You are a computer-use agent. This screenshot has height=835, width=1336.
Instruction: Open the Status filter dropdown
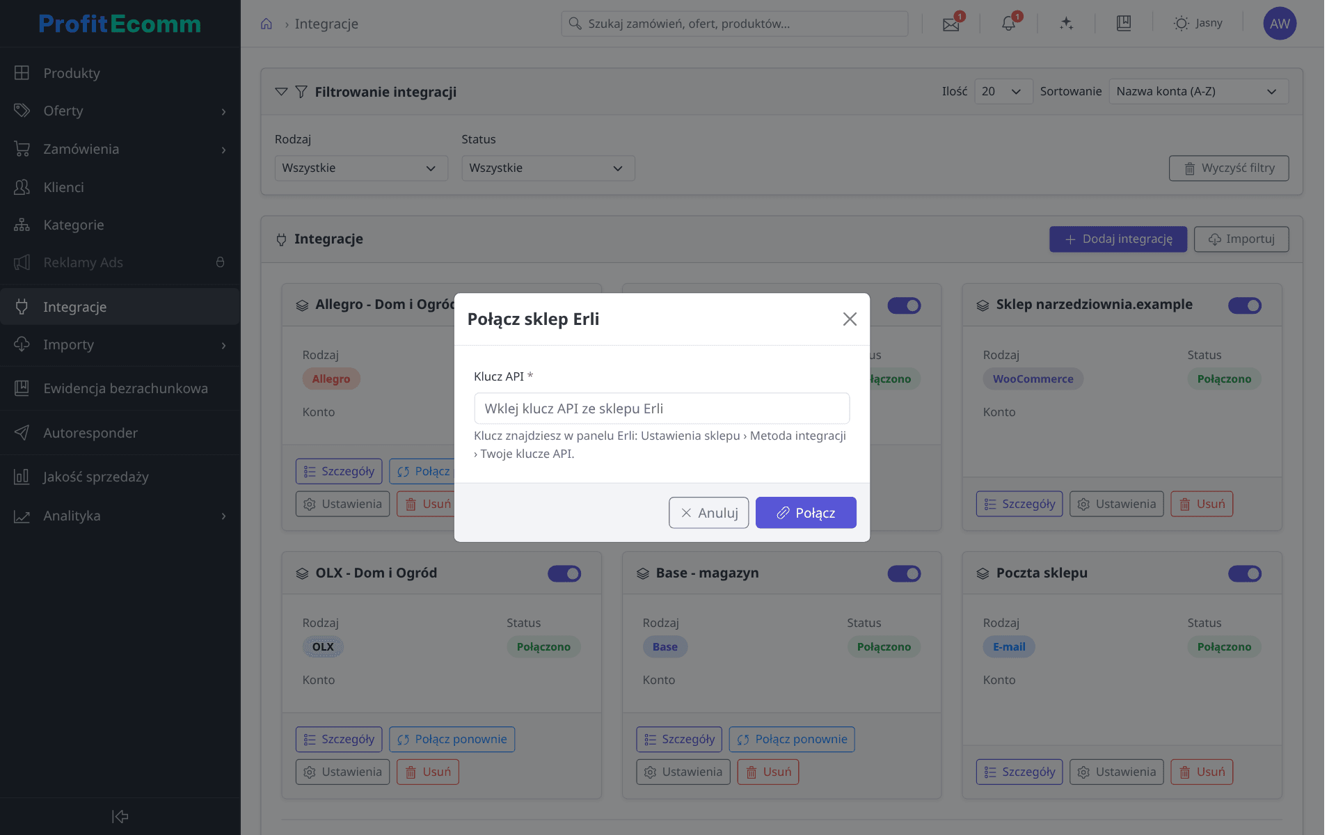click(x=548, y=168)
